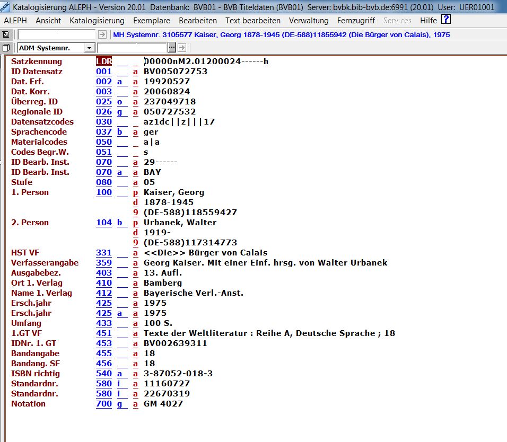Select the highlighted LDR field tag
This screenshot has height=442, width=507.
104,61
